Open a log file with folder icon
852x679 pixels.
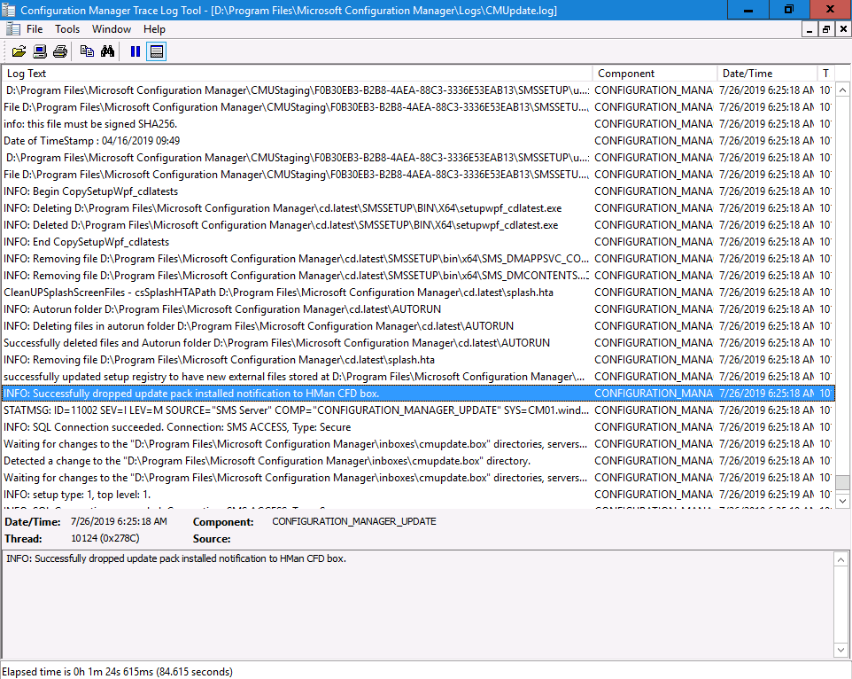click(x=19, y=51)
